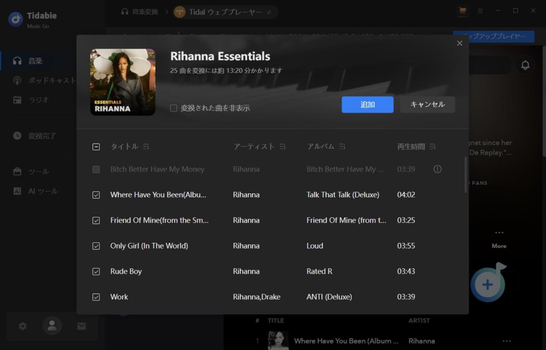Screen dimensions: 546x350
Task: Click the More three-dots icon in background page
Action: tap(499, 233)
